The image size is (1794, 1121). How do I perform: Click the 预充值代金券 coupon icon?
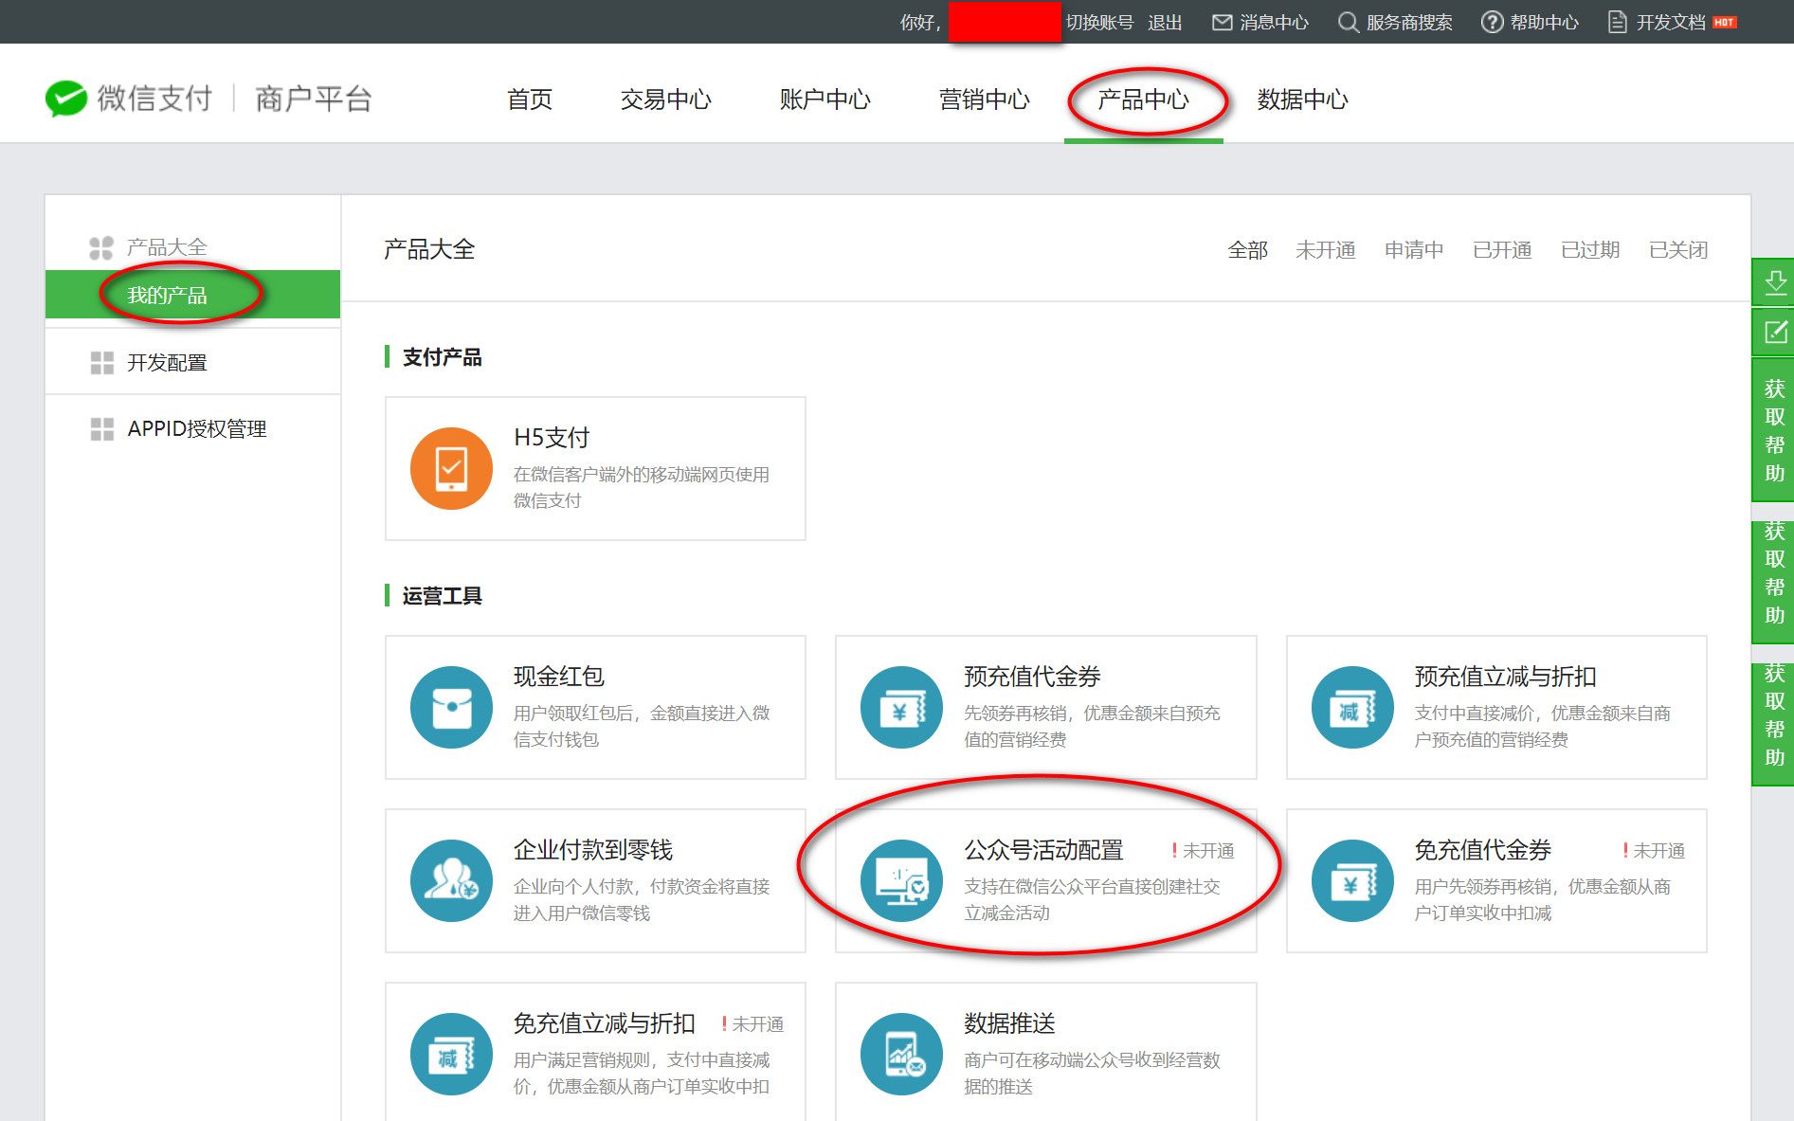[901, 707]
